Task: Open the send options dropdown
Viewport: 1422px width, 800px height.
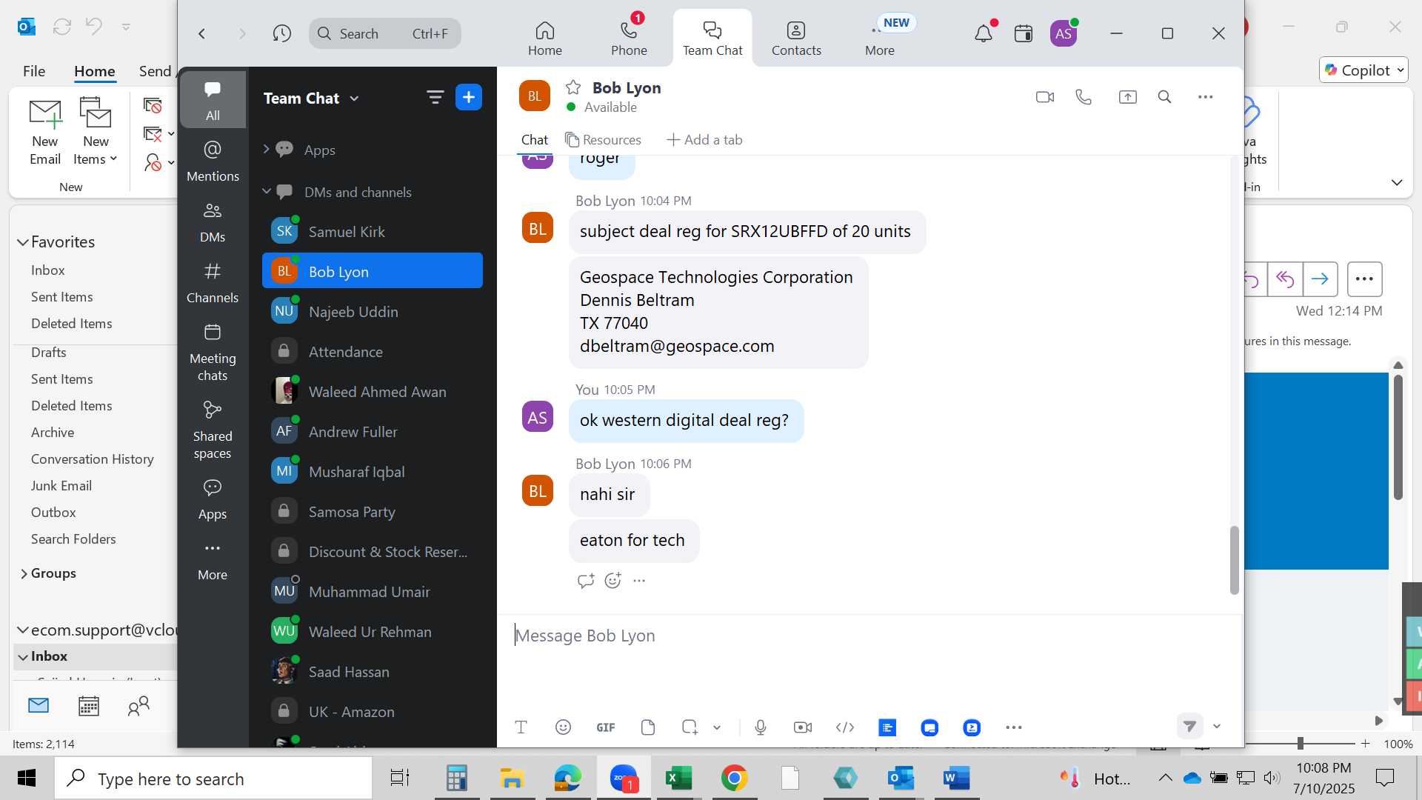Action: pyautogui.click(x=1217, y=727)
